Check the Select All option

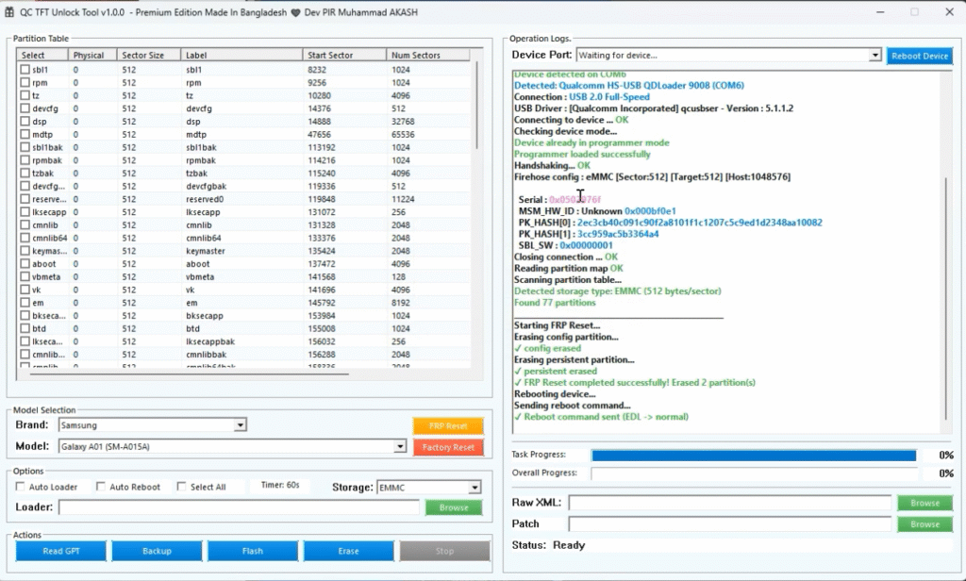pyautogui.click(x=180, y=487)
